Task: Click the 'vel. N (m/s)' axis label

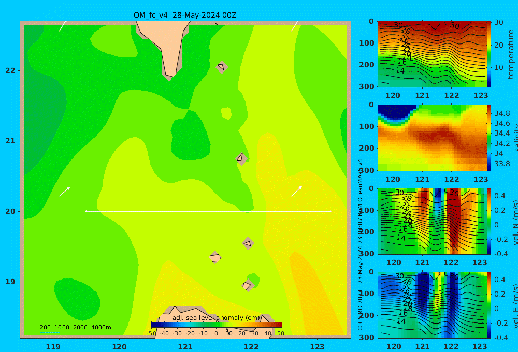Action: coord(515,222)
